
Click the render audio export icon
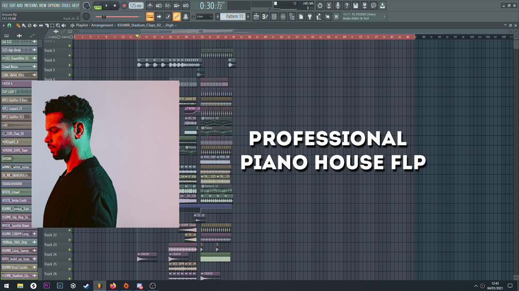coord(365,6)
